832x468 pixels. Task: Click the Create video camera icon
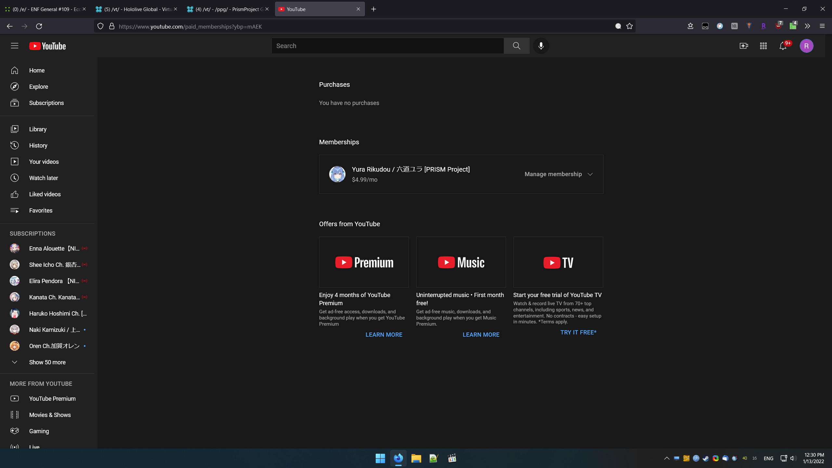tap(744, 46)
